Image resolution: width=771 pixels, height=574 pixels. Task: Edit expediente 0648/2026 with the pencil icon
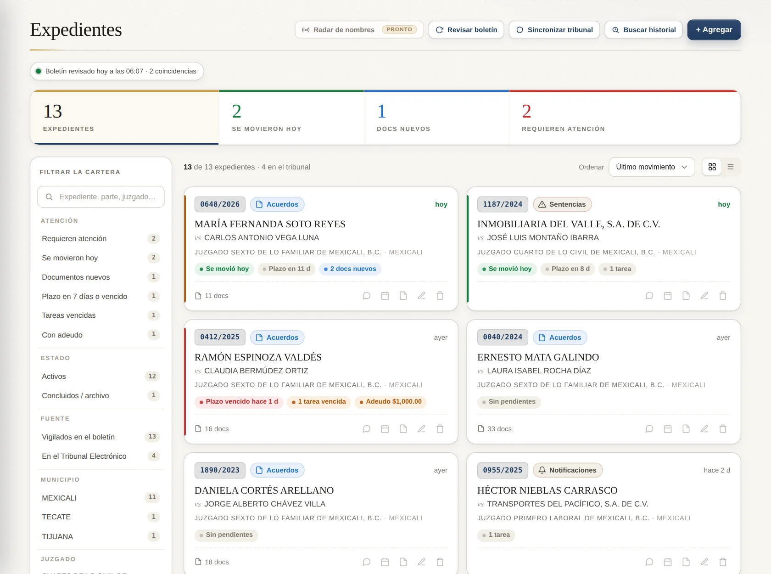coord(421,296)
